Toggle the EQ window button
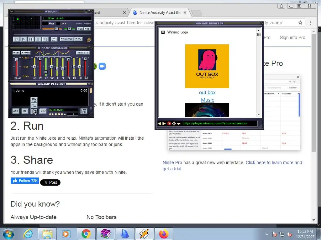Viewport: 321px width, 240px height. point(80,29)
